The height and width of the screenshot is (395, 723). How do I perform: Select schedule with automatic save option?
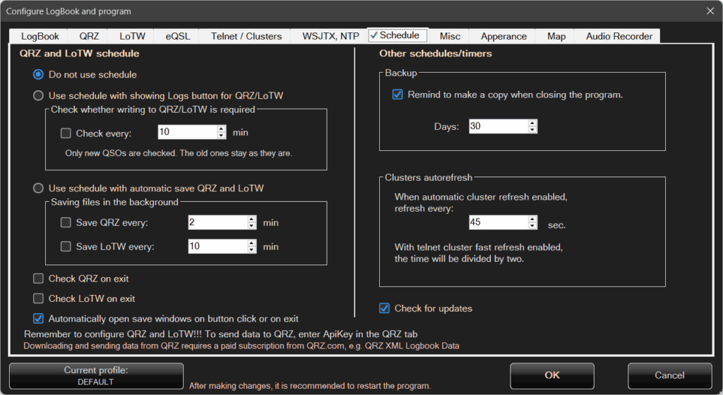coord(39,188)
